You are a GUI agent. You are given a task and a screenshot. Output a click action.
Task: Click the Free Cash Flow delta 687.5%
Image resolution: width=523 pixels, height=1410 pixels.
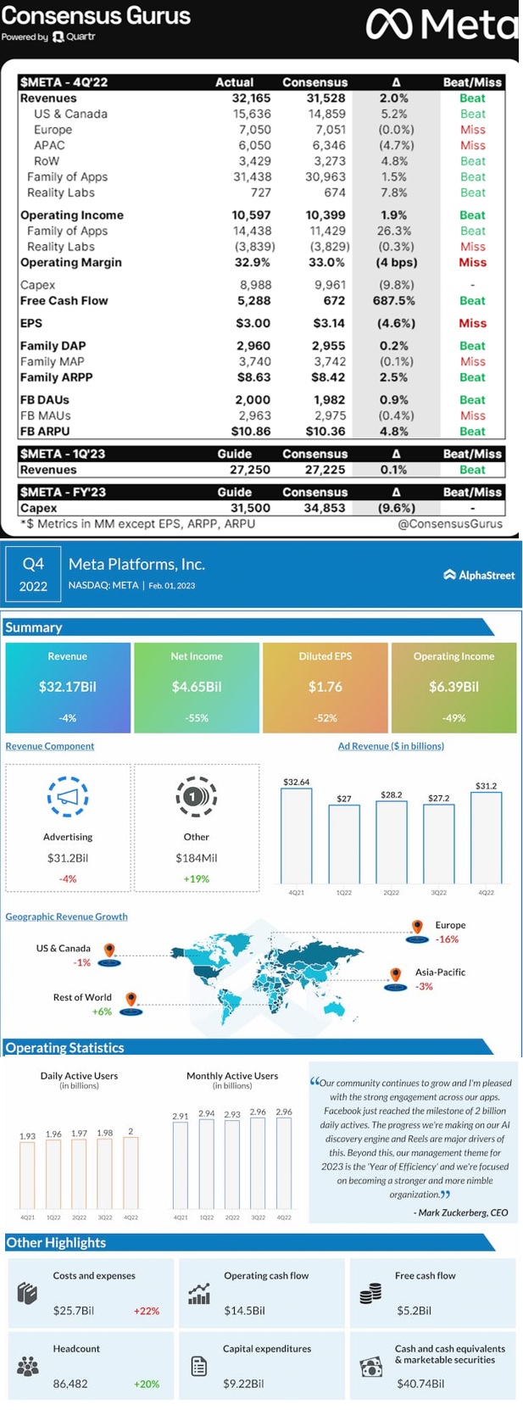coord(394,301)
